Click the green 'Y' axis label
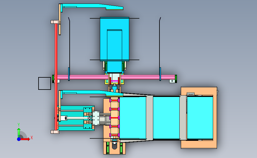 coord(19,125)
